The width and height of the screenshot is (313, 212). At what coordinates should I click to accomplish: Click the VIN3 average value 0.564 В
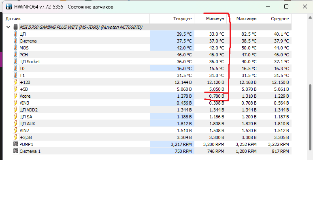(x=281, y=103)
